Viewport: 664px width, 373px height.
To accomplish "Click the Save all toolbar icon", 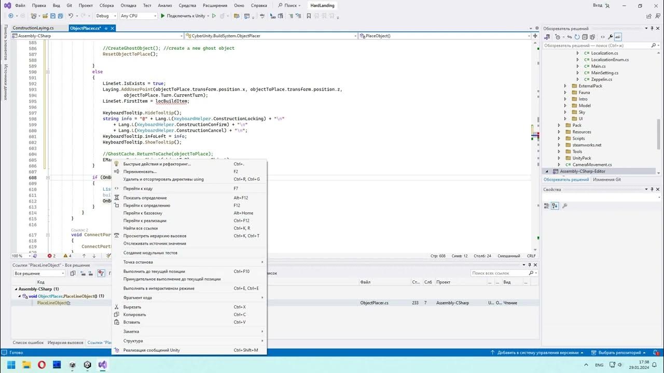I will tap(60, 16).
